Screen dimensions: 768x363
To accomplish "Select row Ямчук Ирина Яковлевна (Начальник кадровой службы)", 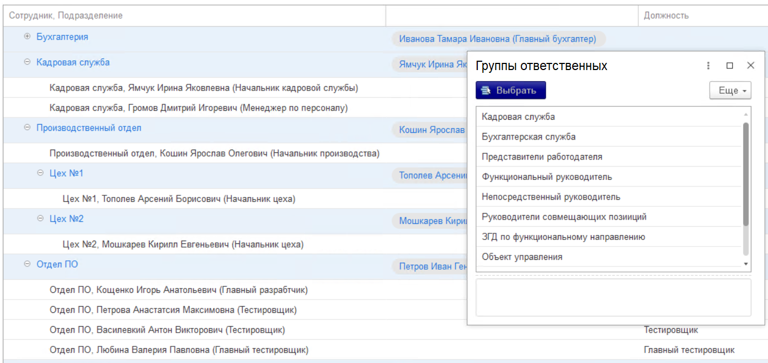I will (204, 88).
